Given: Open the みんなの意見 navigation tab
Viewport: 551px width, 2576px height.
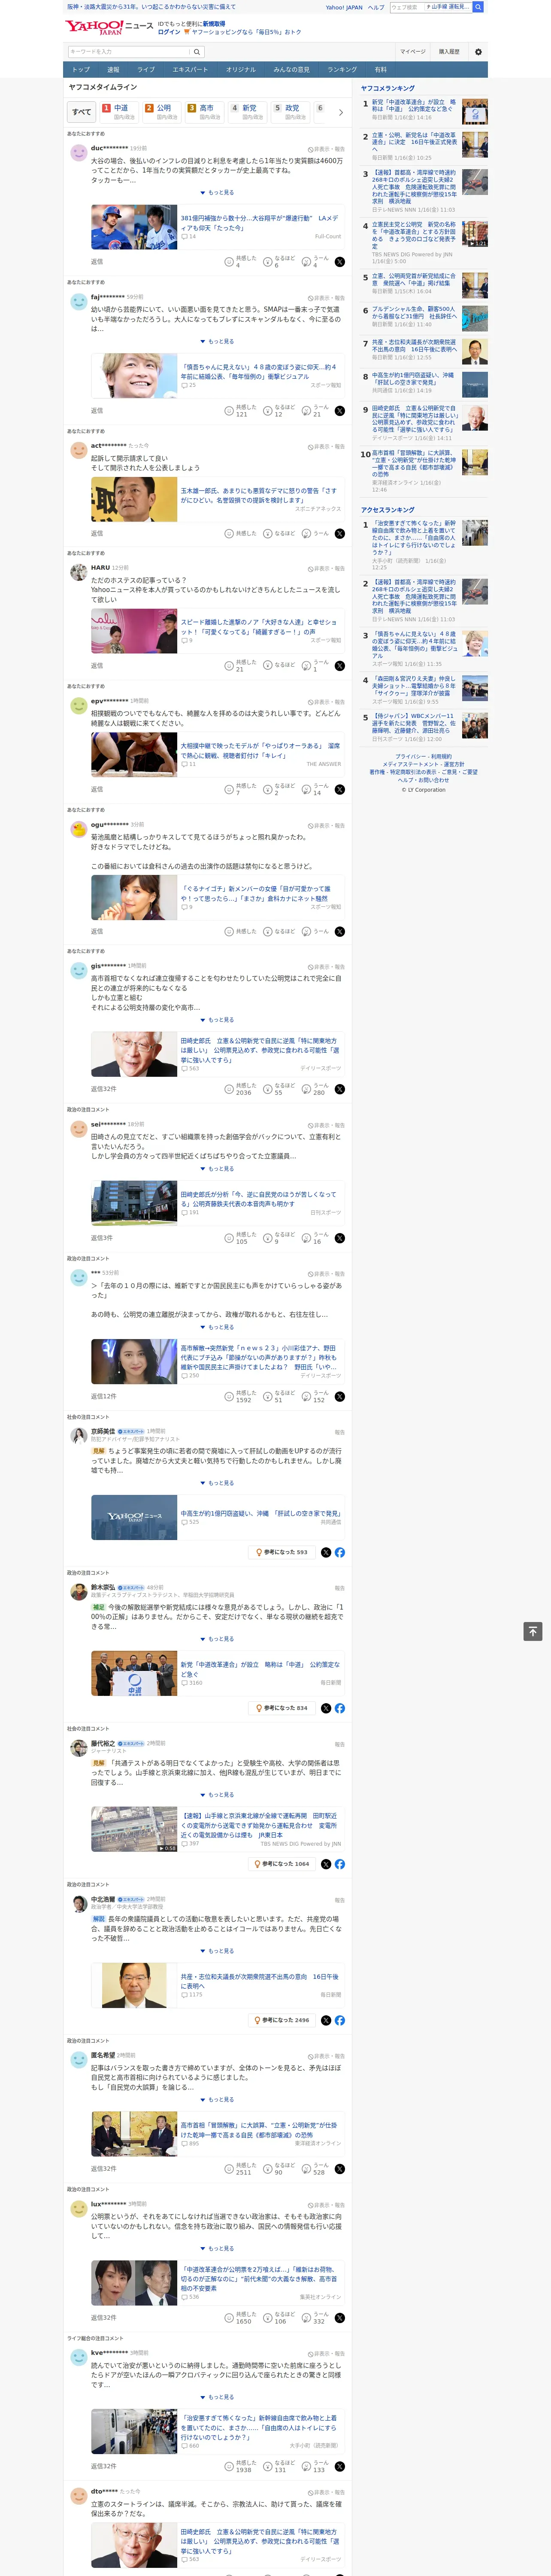Looking at the screenshot, I should 291,70.
